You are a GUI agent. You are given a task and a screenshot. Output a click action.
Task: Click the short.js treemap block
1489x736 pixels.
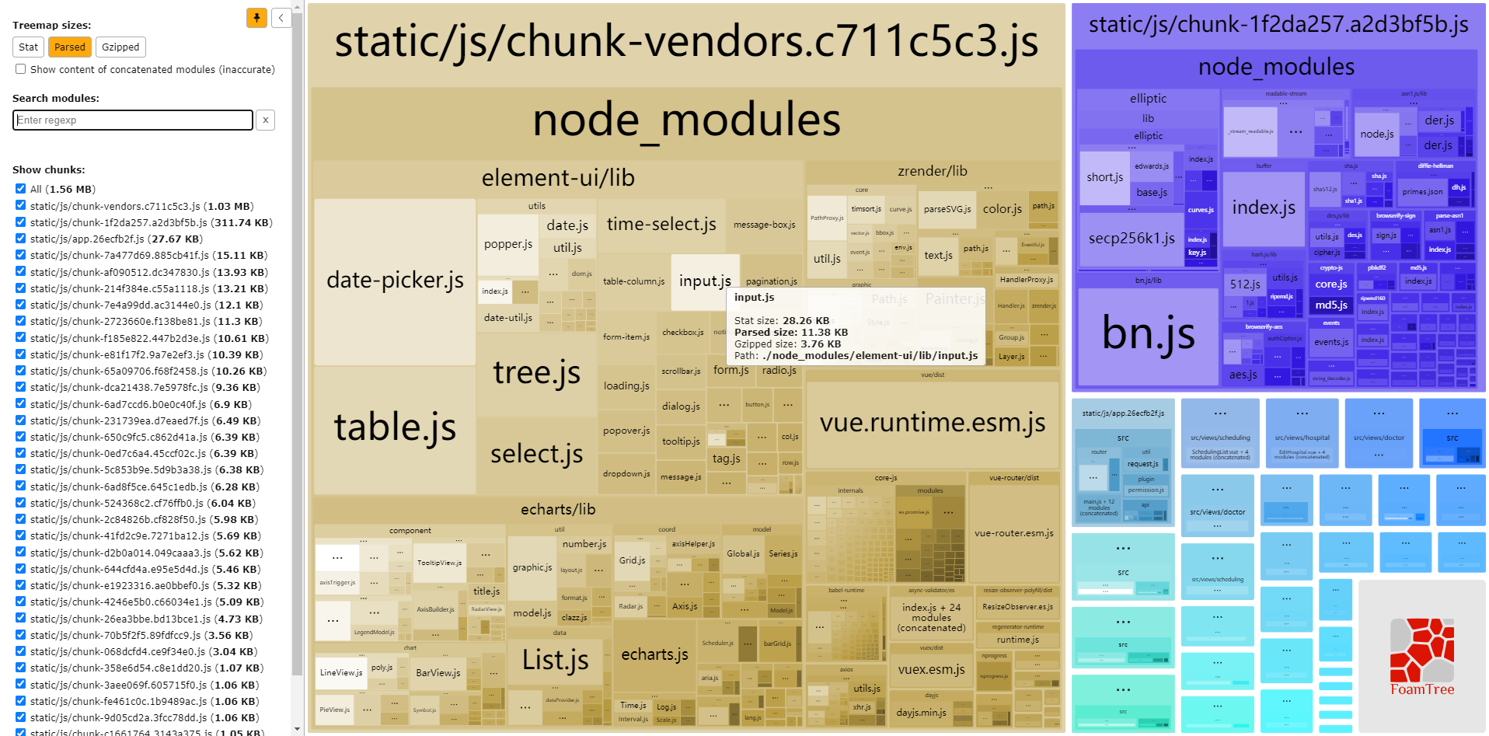pos(1104,178)
